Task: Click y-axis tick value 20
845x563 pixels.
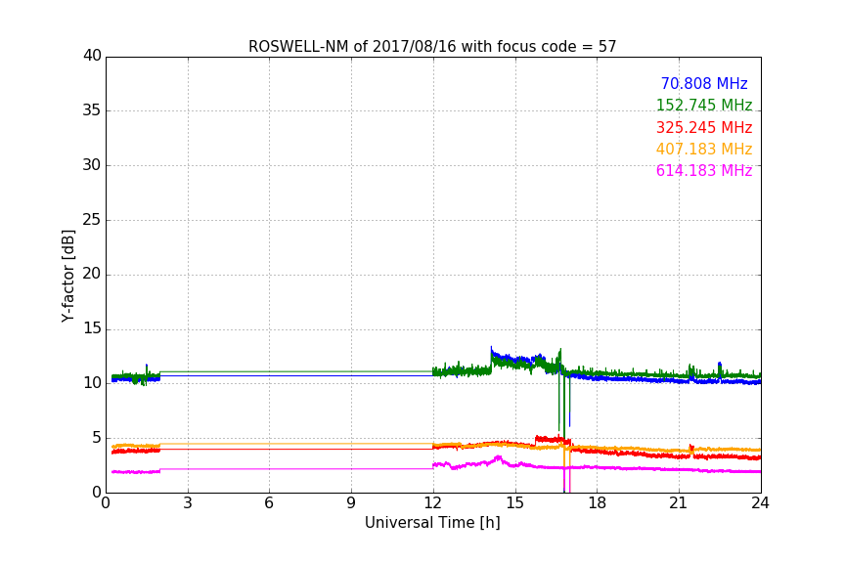Action: [92, 274]
